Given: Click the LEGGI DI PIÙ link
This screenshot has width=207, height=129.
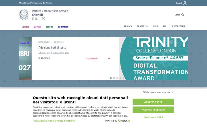Looking at the screenshot, I should click(x=92, y=58).
